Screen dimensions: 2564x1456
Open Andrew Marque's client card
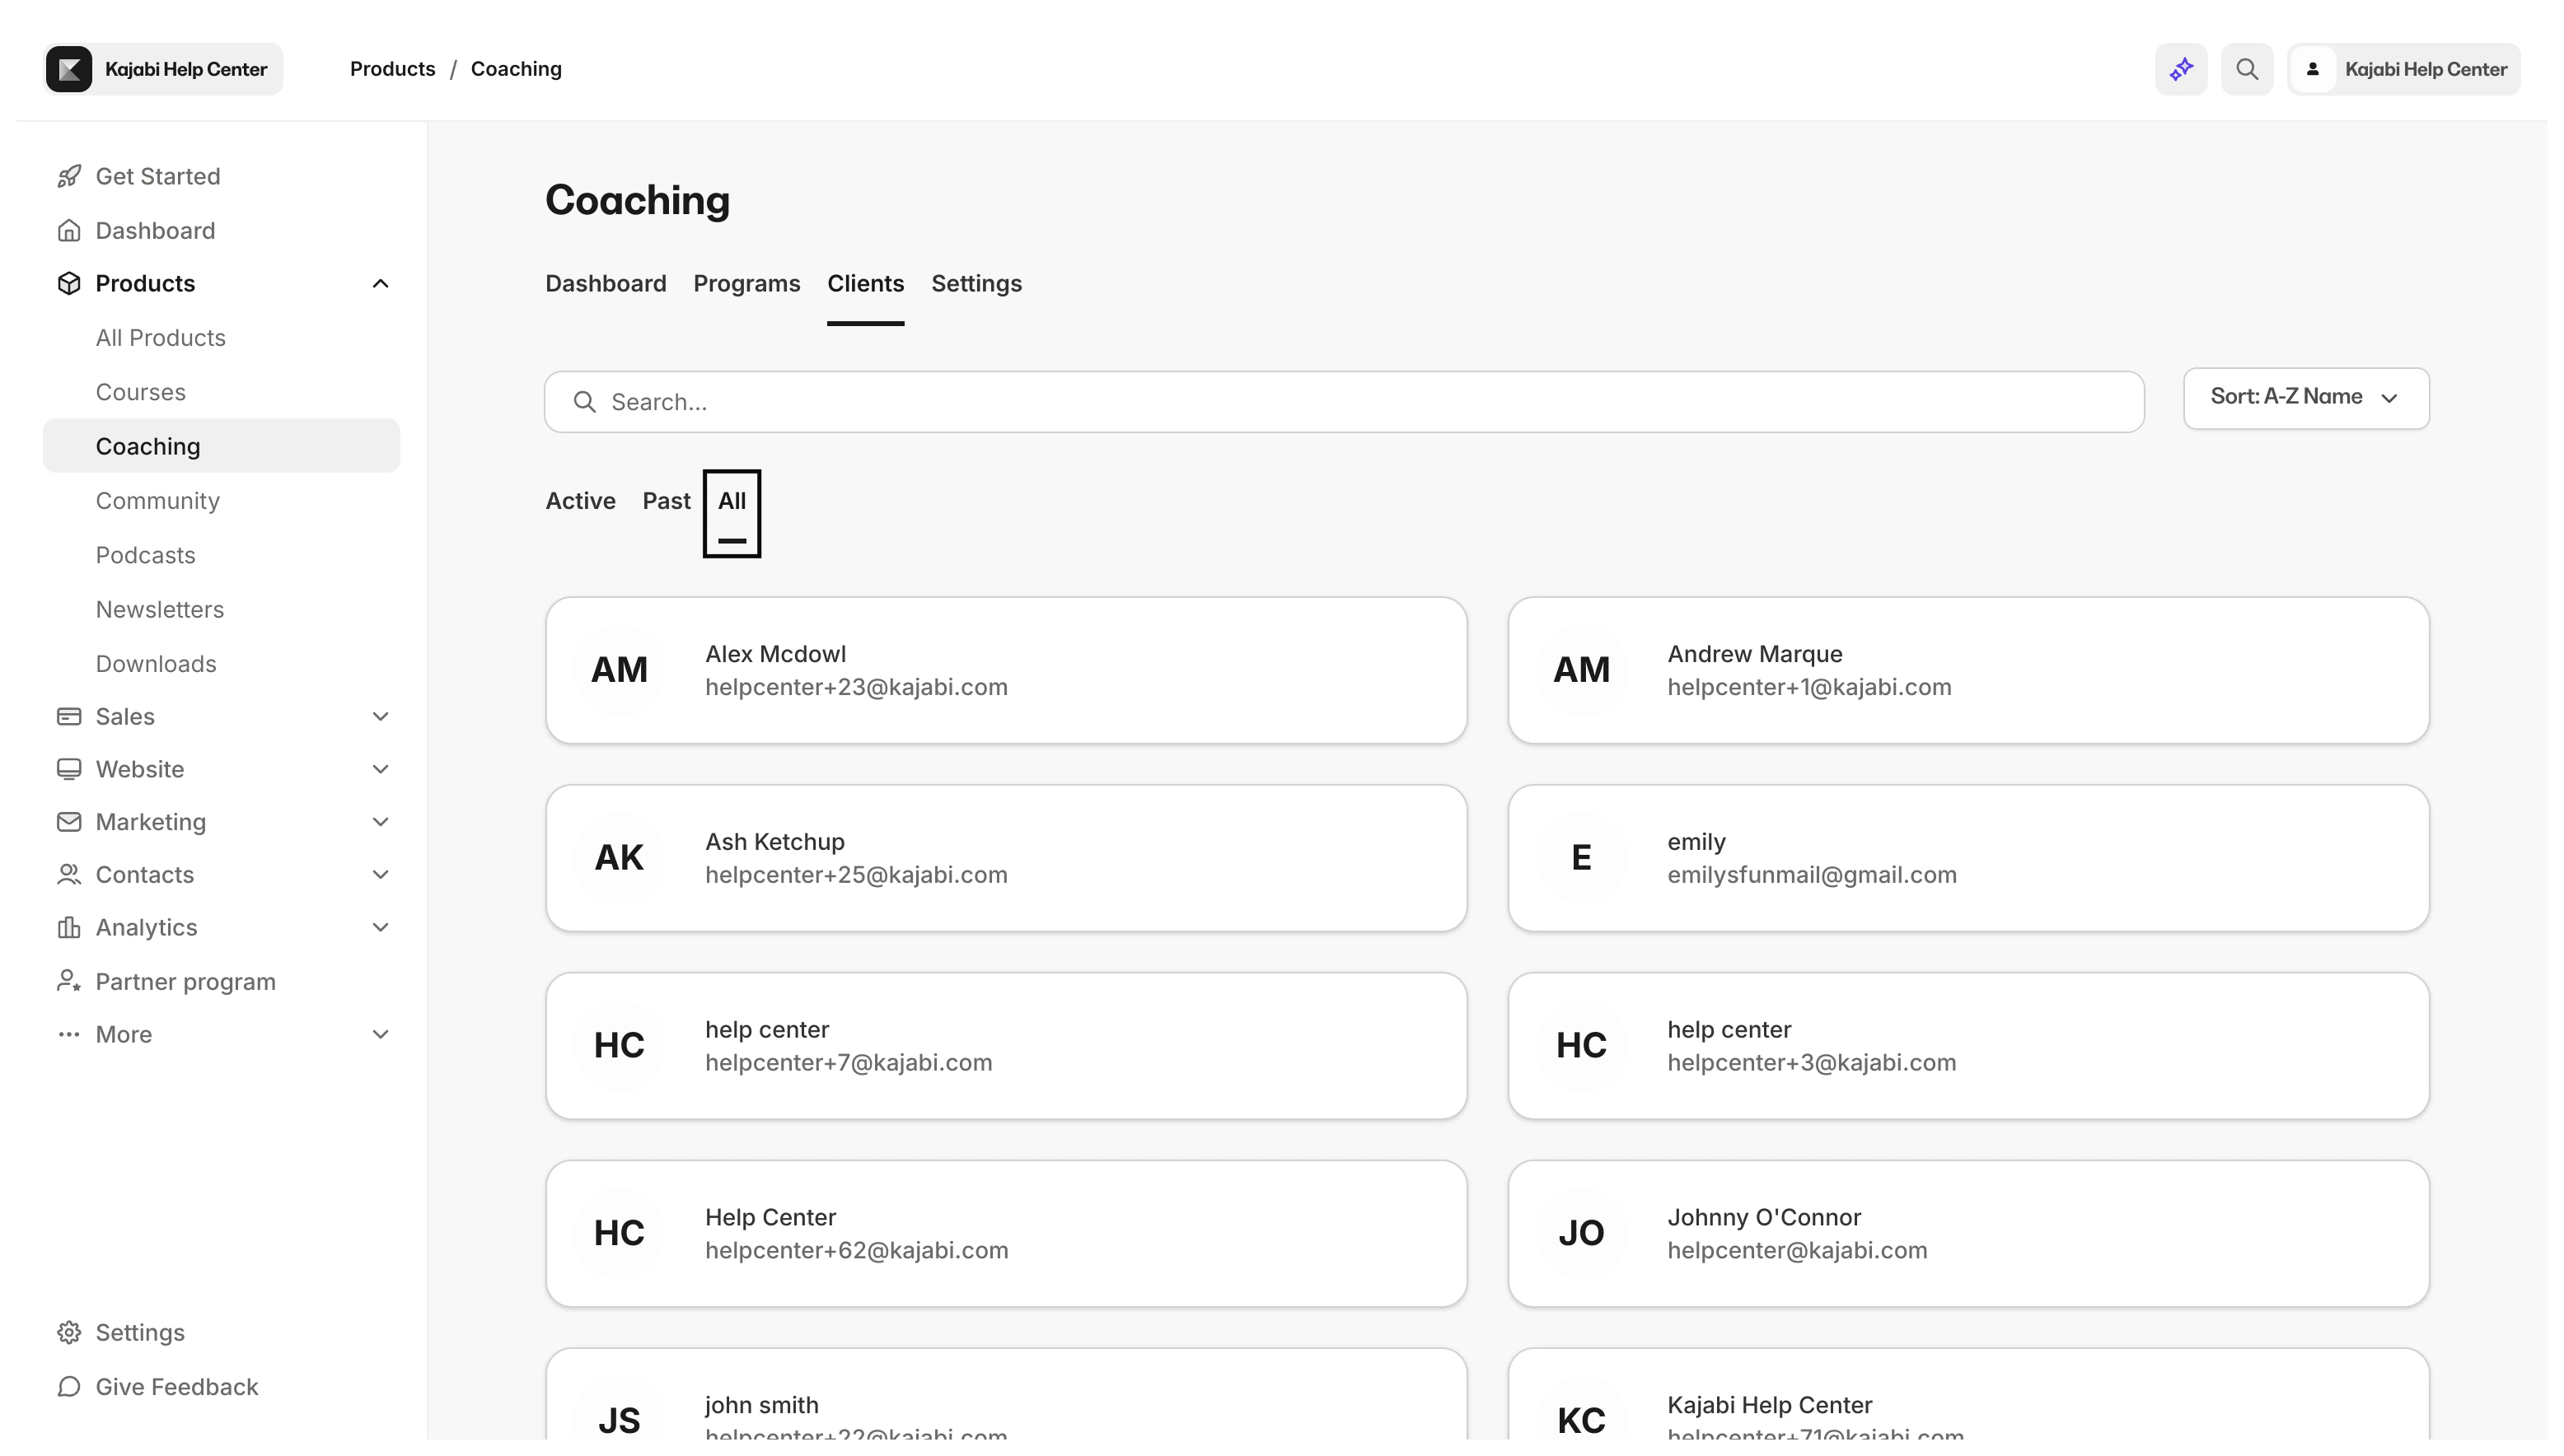(x=1967, y=670)
